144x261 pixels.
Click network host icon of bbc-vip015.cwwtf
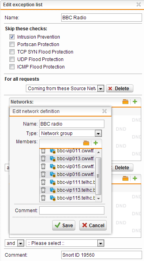pos(53,167)
